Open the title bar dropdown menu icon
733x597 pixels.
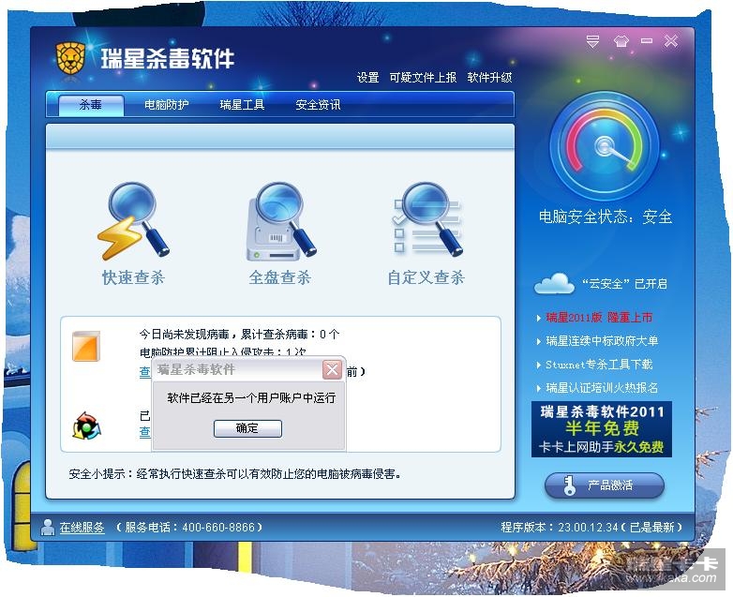pyautogui.click(x=592, y=41)
